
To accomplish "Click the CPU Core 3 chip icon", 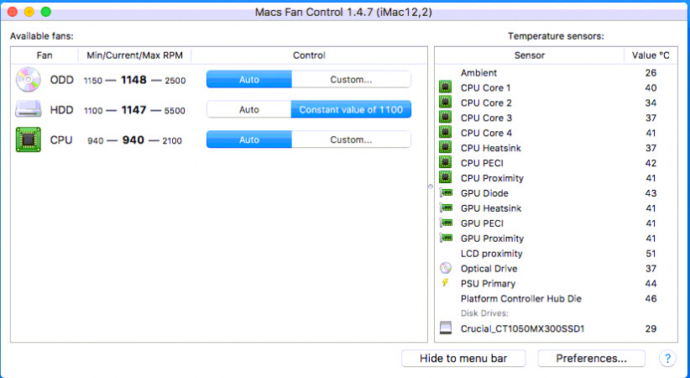I will pos(446,118).
